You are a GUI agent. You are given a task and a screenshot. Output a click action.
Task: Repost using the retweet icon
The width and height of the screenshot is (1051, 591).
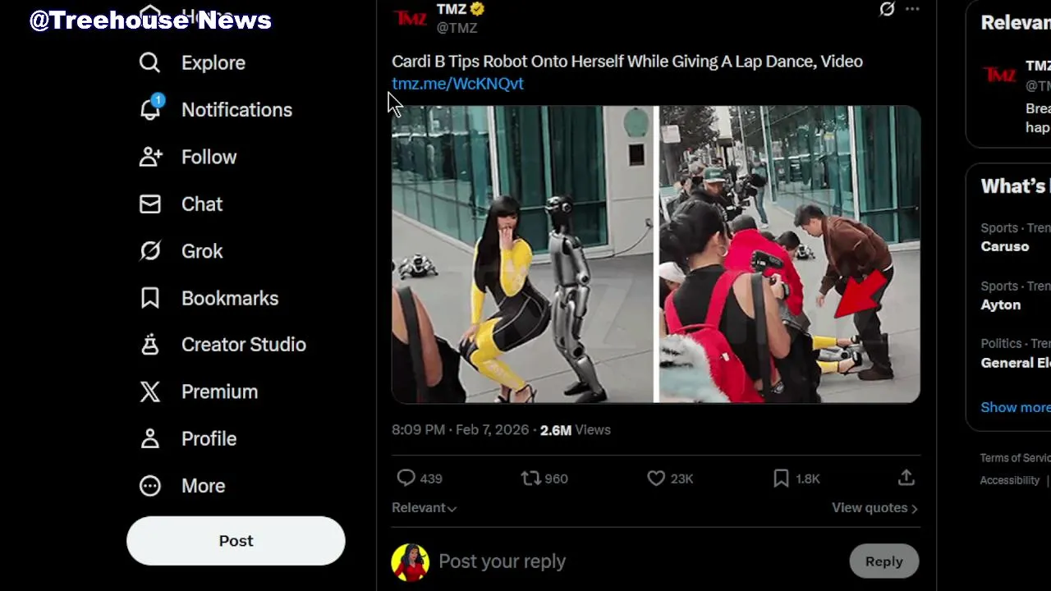tap(531, 478)
